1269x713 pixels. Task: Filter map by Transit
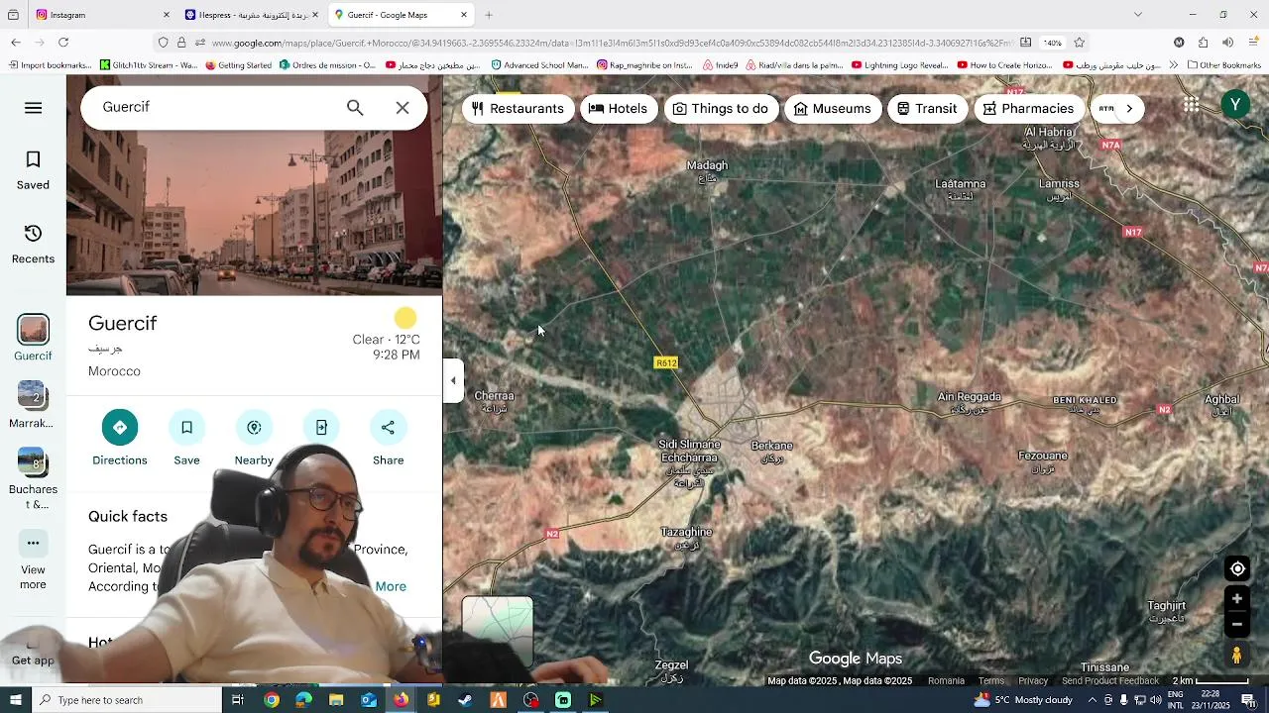[x=928, y=109]
